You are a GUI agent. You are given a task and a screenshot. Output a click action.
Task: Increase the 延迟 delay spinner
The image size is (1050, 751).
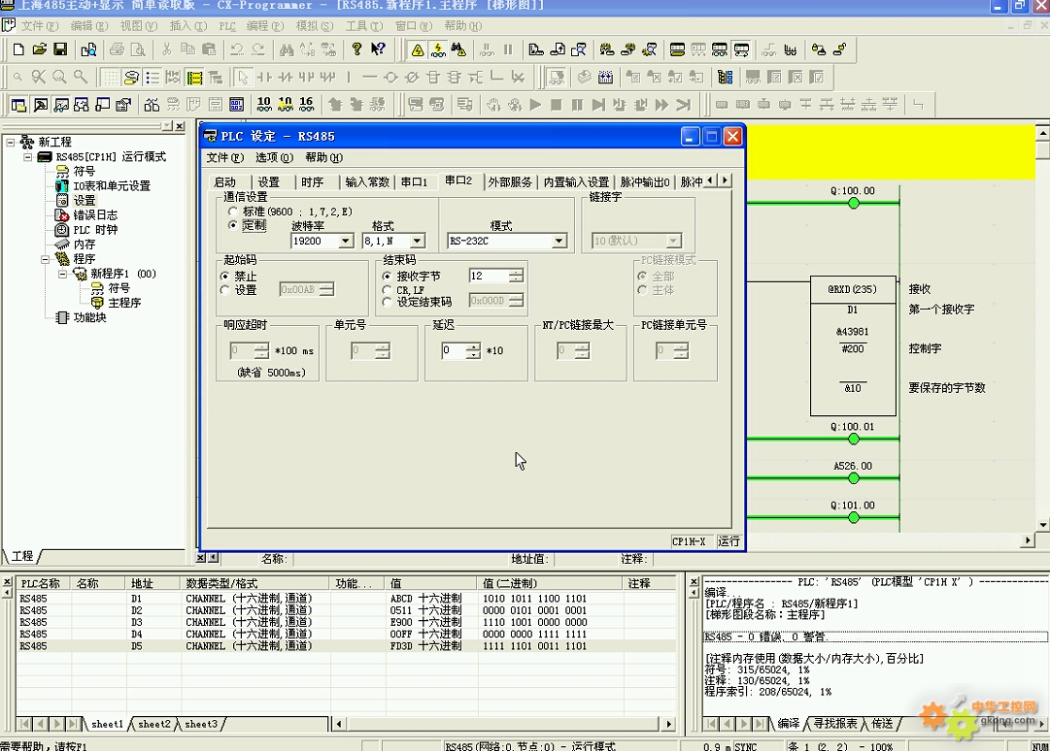(x=473, y=347)
